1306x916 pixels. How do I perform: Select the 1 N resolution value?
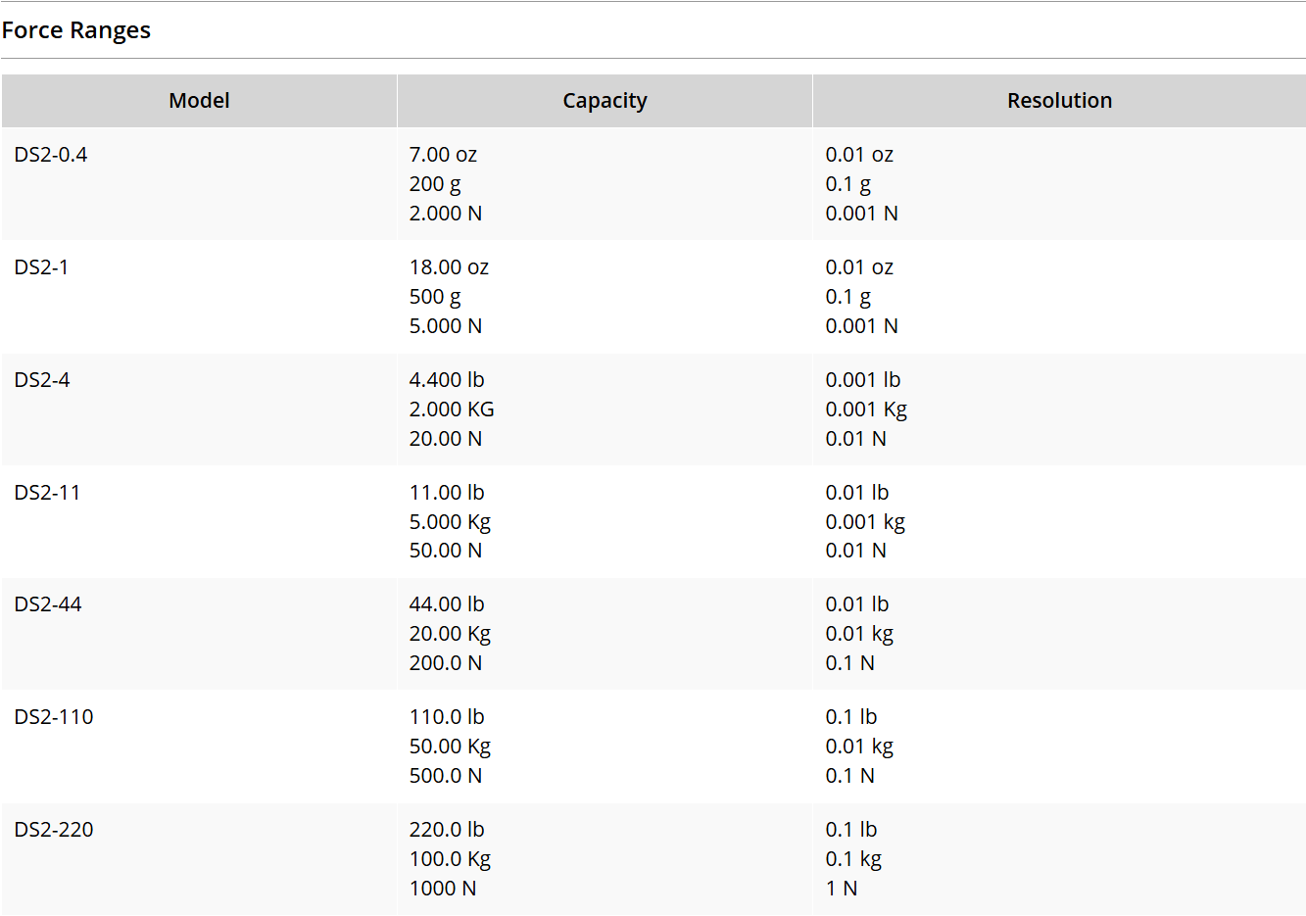(x=842, y=889)
